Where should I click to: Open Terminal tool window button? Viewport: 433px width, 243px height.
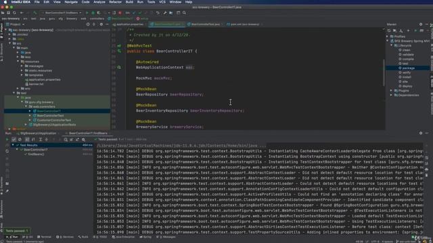[44, 237]
